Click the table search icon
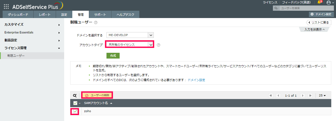Image resolution: width=336 pixels, height=121 pixels. [x=75, y=95]
